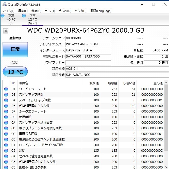
Task: Click the blue status circle for Disk 1
Action: 24,16
